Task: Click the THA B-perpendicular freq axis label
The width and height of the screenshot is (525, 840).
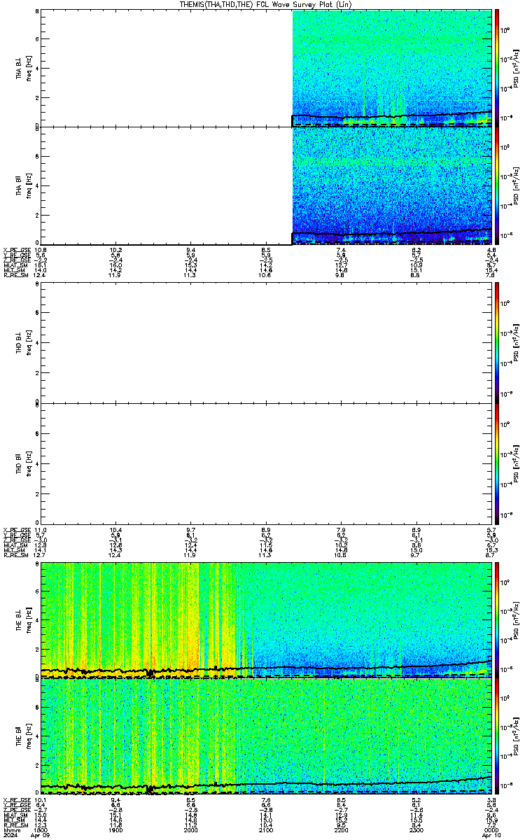Action: point(29,68)
